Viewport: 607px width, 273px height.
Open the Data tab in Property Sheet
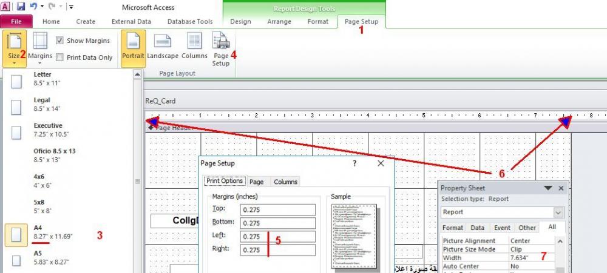[477, 228]
